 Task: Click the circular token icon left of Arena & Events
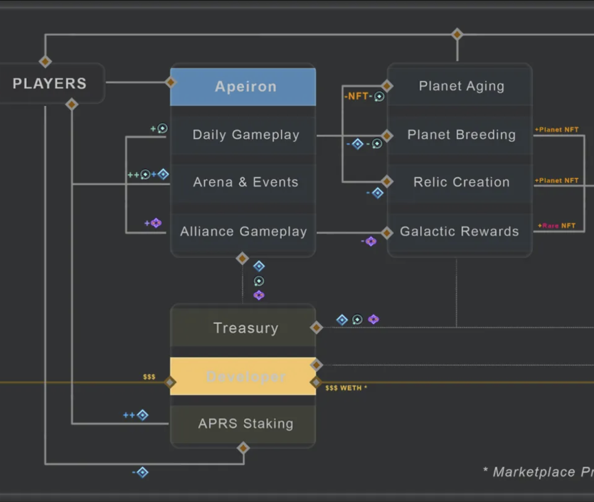(x=145, y=175)
